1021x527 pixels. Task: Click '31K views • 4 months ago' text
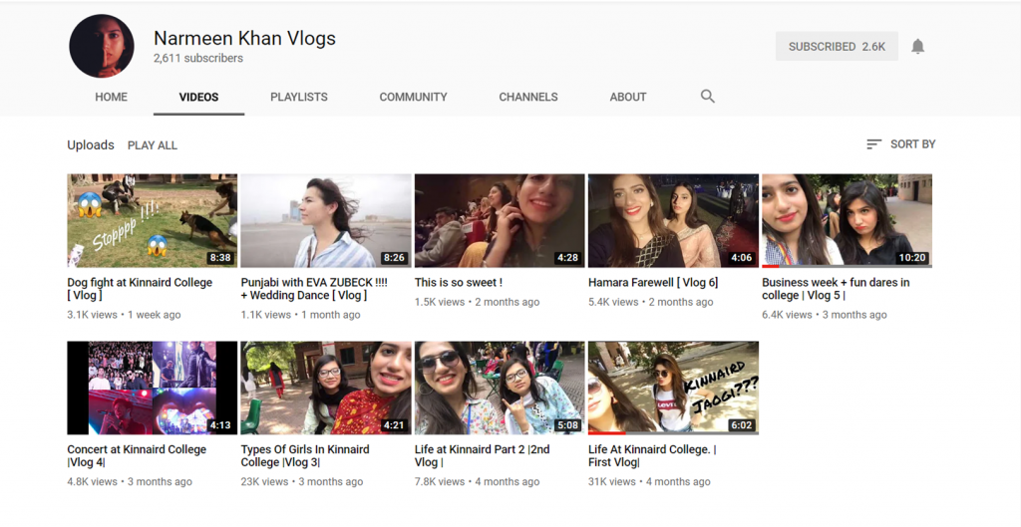coord(649,481)
